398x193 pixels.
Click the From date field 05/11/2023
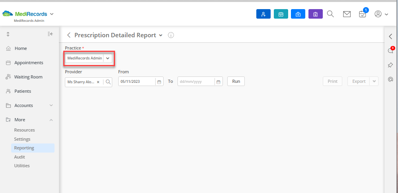click(137, 82)
